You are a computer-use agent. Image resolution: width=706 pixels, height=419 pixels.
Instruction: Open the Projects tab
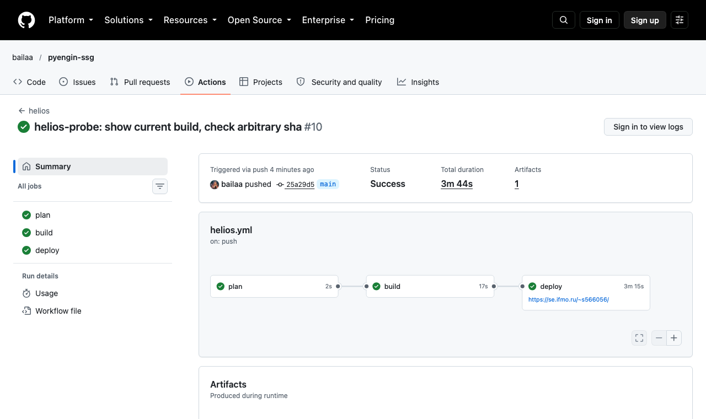(261, 82)
